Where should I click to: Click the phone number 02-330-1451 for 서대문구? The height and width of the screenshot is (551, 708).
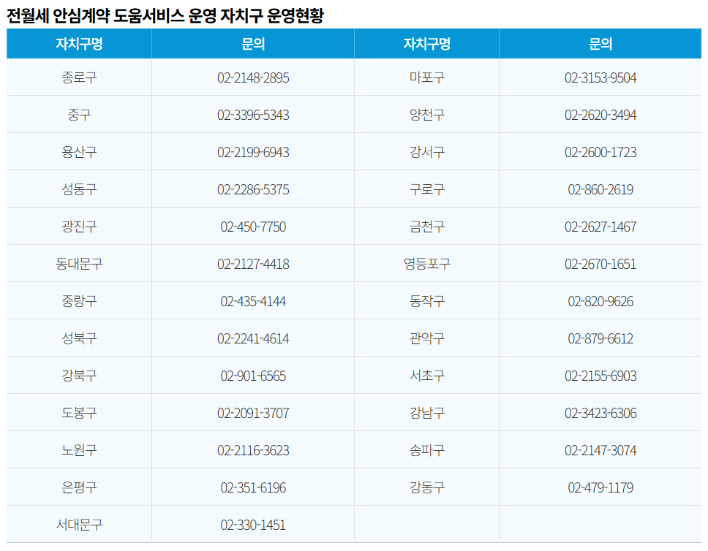pos(252,524)
